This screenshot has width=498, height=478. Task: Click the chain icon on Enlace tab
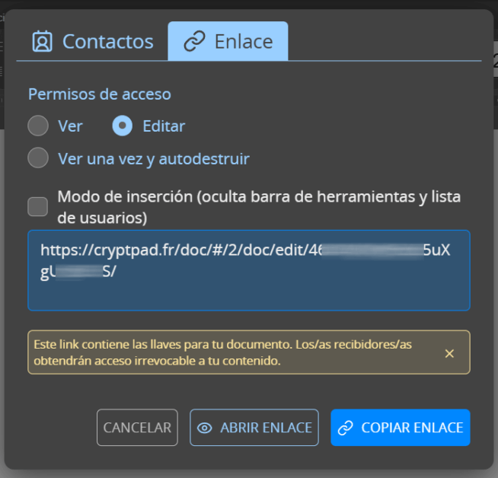[195, 42]
